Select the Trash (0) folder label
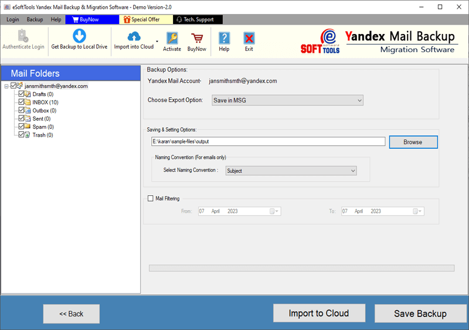Image resolution: width=469 pixels, height=330 pixels. tap(43, 135)
